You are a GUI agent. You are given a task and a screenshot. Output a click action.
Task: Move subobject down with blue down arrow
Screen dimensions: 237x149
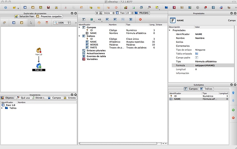click(233, 101)
